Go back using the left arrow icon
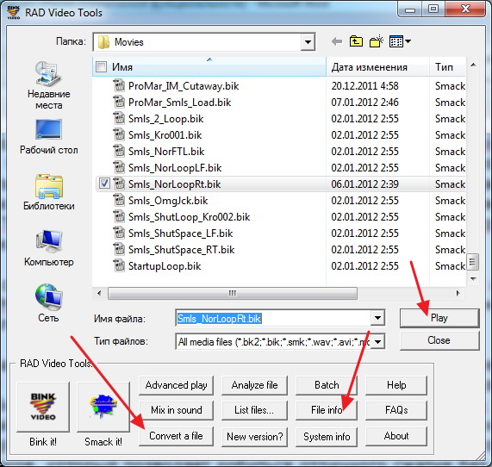492x467 pixels. tap(337, 41)
